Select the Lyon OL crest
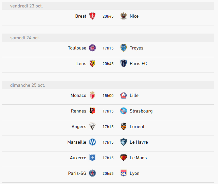This screenshot has height=184, width=218. point(124,173)
